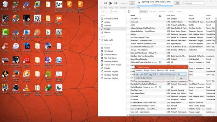Open the Top 25 Most Played playlist
Image resolution: width=217 pixels, height=122 pixels.
113,65
